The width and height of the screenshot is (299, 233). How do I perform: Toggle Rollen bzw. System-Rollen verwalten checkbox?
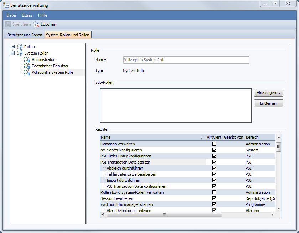214,192
